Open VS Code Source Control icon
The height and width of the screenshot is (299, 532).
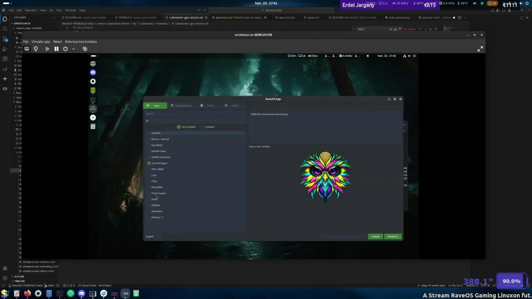coord(5,39)
